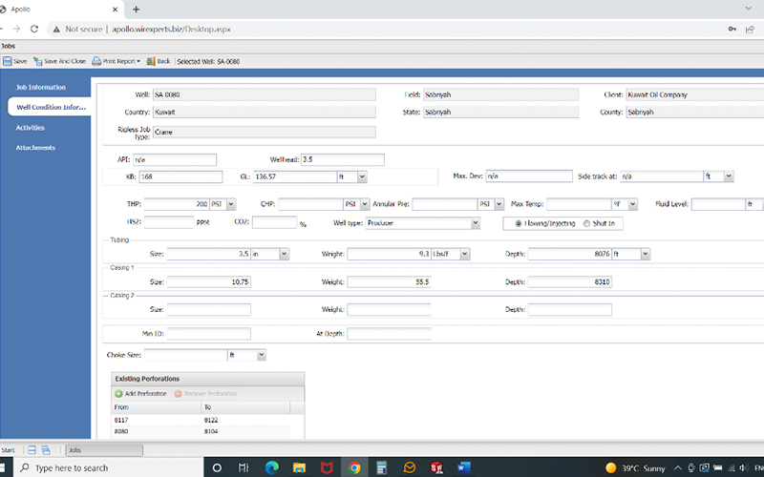
Task: Click the Back toolbar button
Action: coord(159,61)
